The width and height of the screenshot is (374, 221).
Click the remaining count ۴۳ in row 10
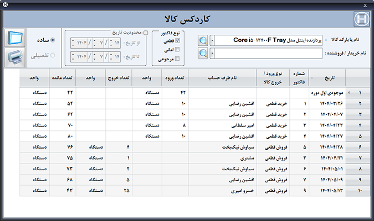(x=63, y=191)
